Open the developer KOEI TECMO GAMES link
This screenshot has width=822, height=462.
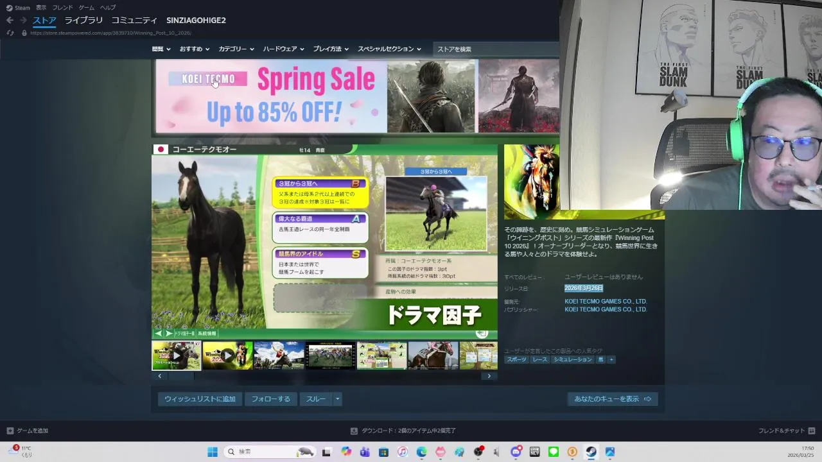(606, 301)
